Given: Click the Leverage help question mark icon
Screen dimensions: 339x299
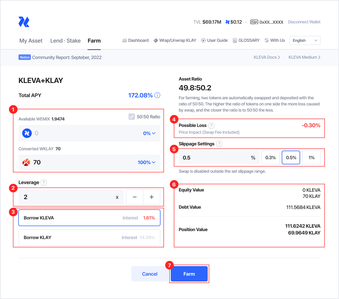Looking at the screenshot, I should [x=44, y=183].
